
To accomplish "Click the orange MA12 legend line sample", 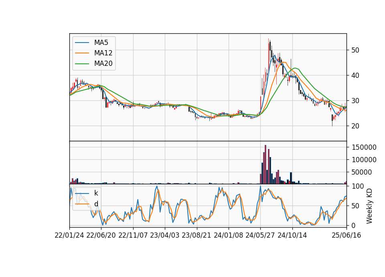I will coord(82,53).
